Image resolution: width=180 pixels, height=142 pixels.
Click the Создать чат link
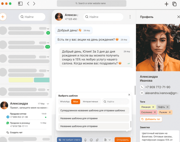click(x=16, y=132)
